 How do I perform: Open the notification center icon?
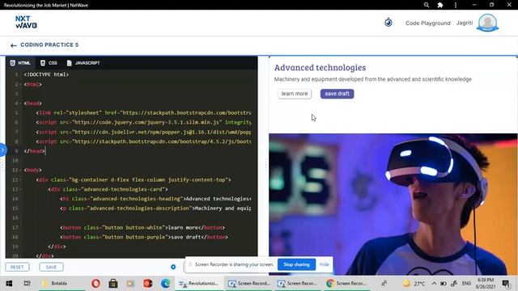click(x=506, y=284)
